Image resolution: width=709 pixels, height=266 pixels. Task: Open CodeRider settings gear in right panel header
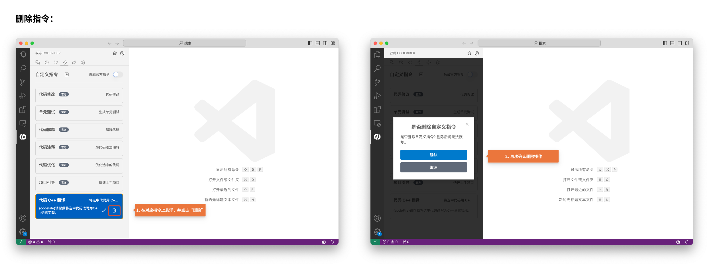pyautogui.click(x=469, y=53)
